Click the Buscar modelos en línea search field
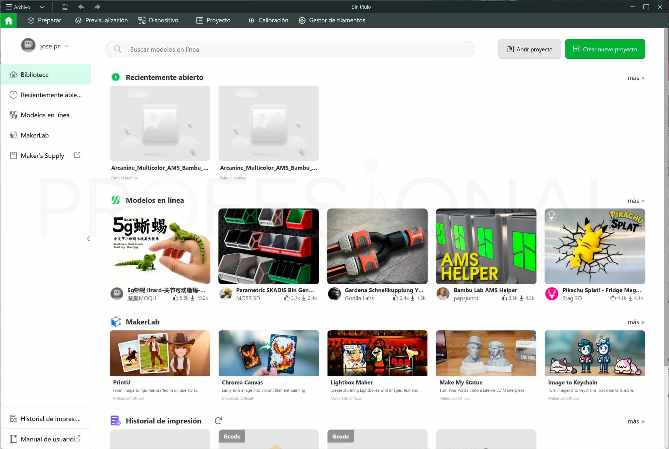The image size is (669, 449). click(290, 49)
